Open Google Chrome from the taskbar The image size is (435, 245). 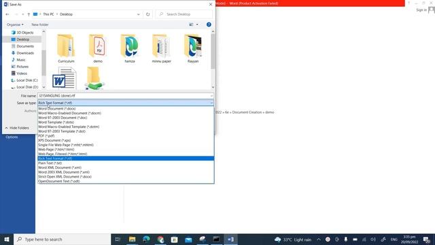(x=160, y=239)
